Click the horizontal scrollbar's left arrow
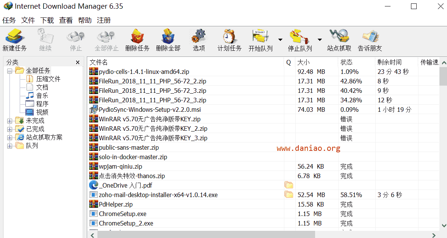 point(93,235)
